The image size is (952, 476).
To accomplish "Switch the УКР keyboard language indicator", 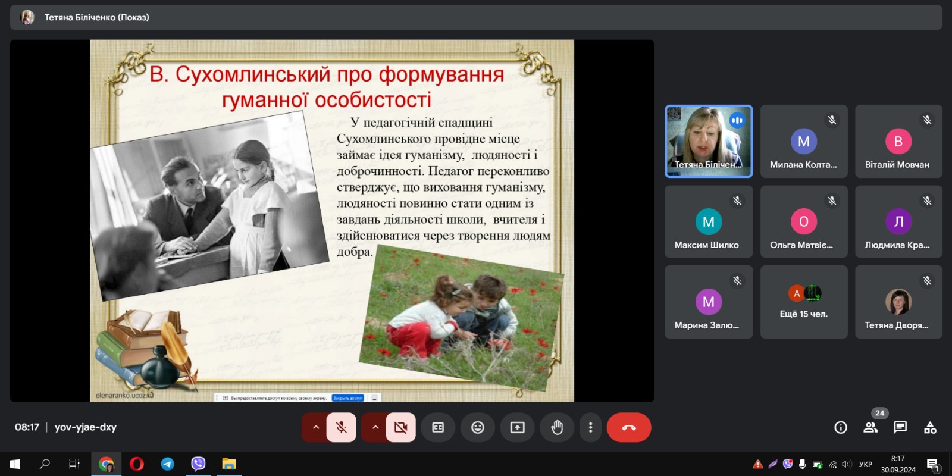I will pos(865,464).
